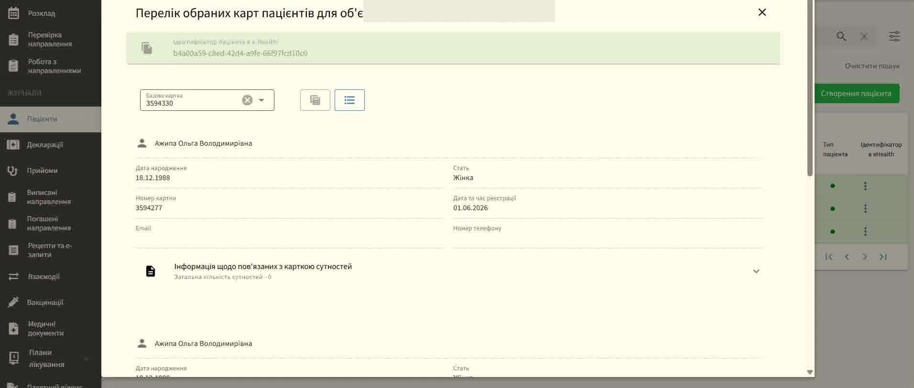Click Очистити пошук link
The height and width of the screenshot is (388, 914).
[872, 66]
